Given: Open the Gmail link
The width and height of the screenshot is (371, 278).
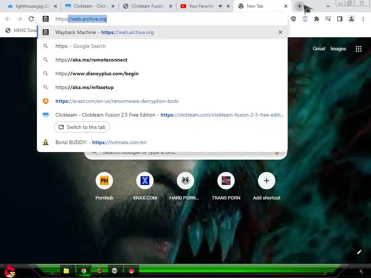Looking at the screenshot, I should [319, 49].
